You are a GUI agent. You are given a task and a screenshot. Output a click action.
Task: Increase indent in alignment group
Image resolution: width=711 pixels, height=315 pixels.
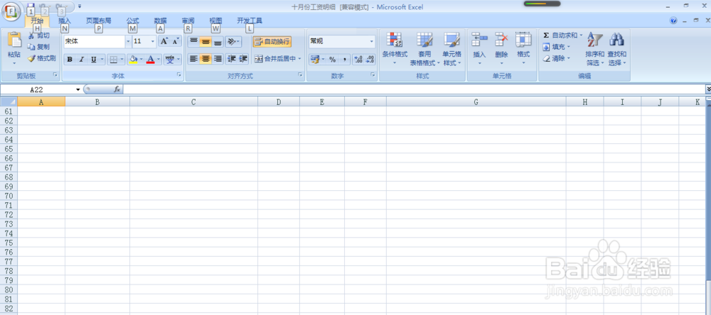tap(243, 59)
